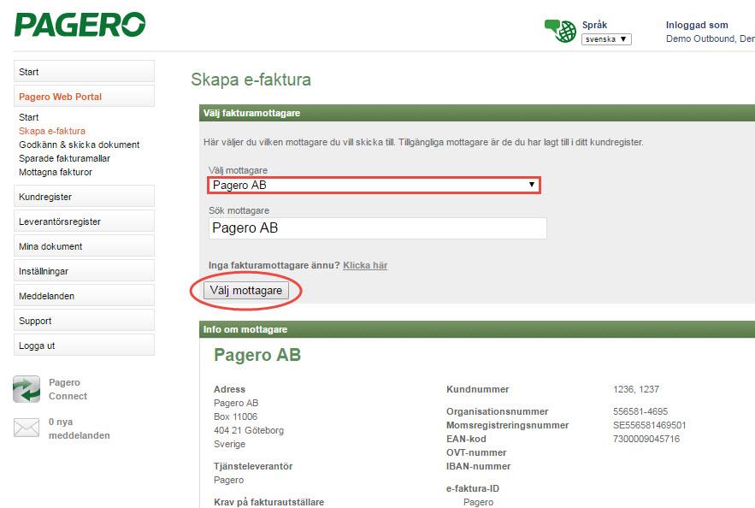Expand the Välj mottagare recipient dropdown

coord(375,186)
